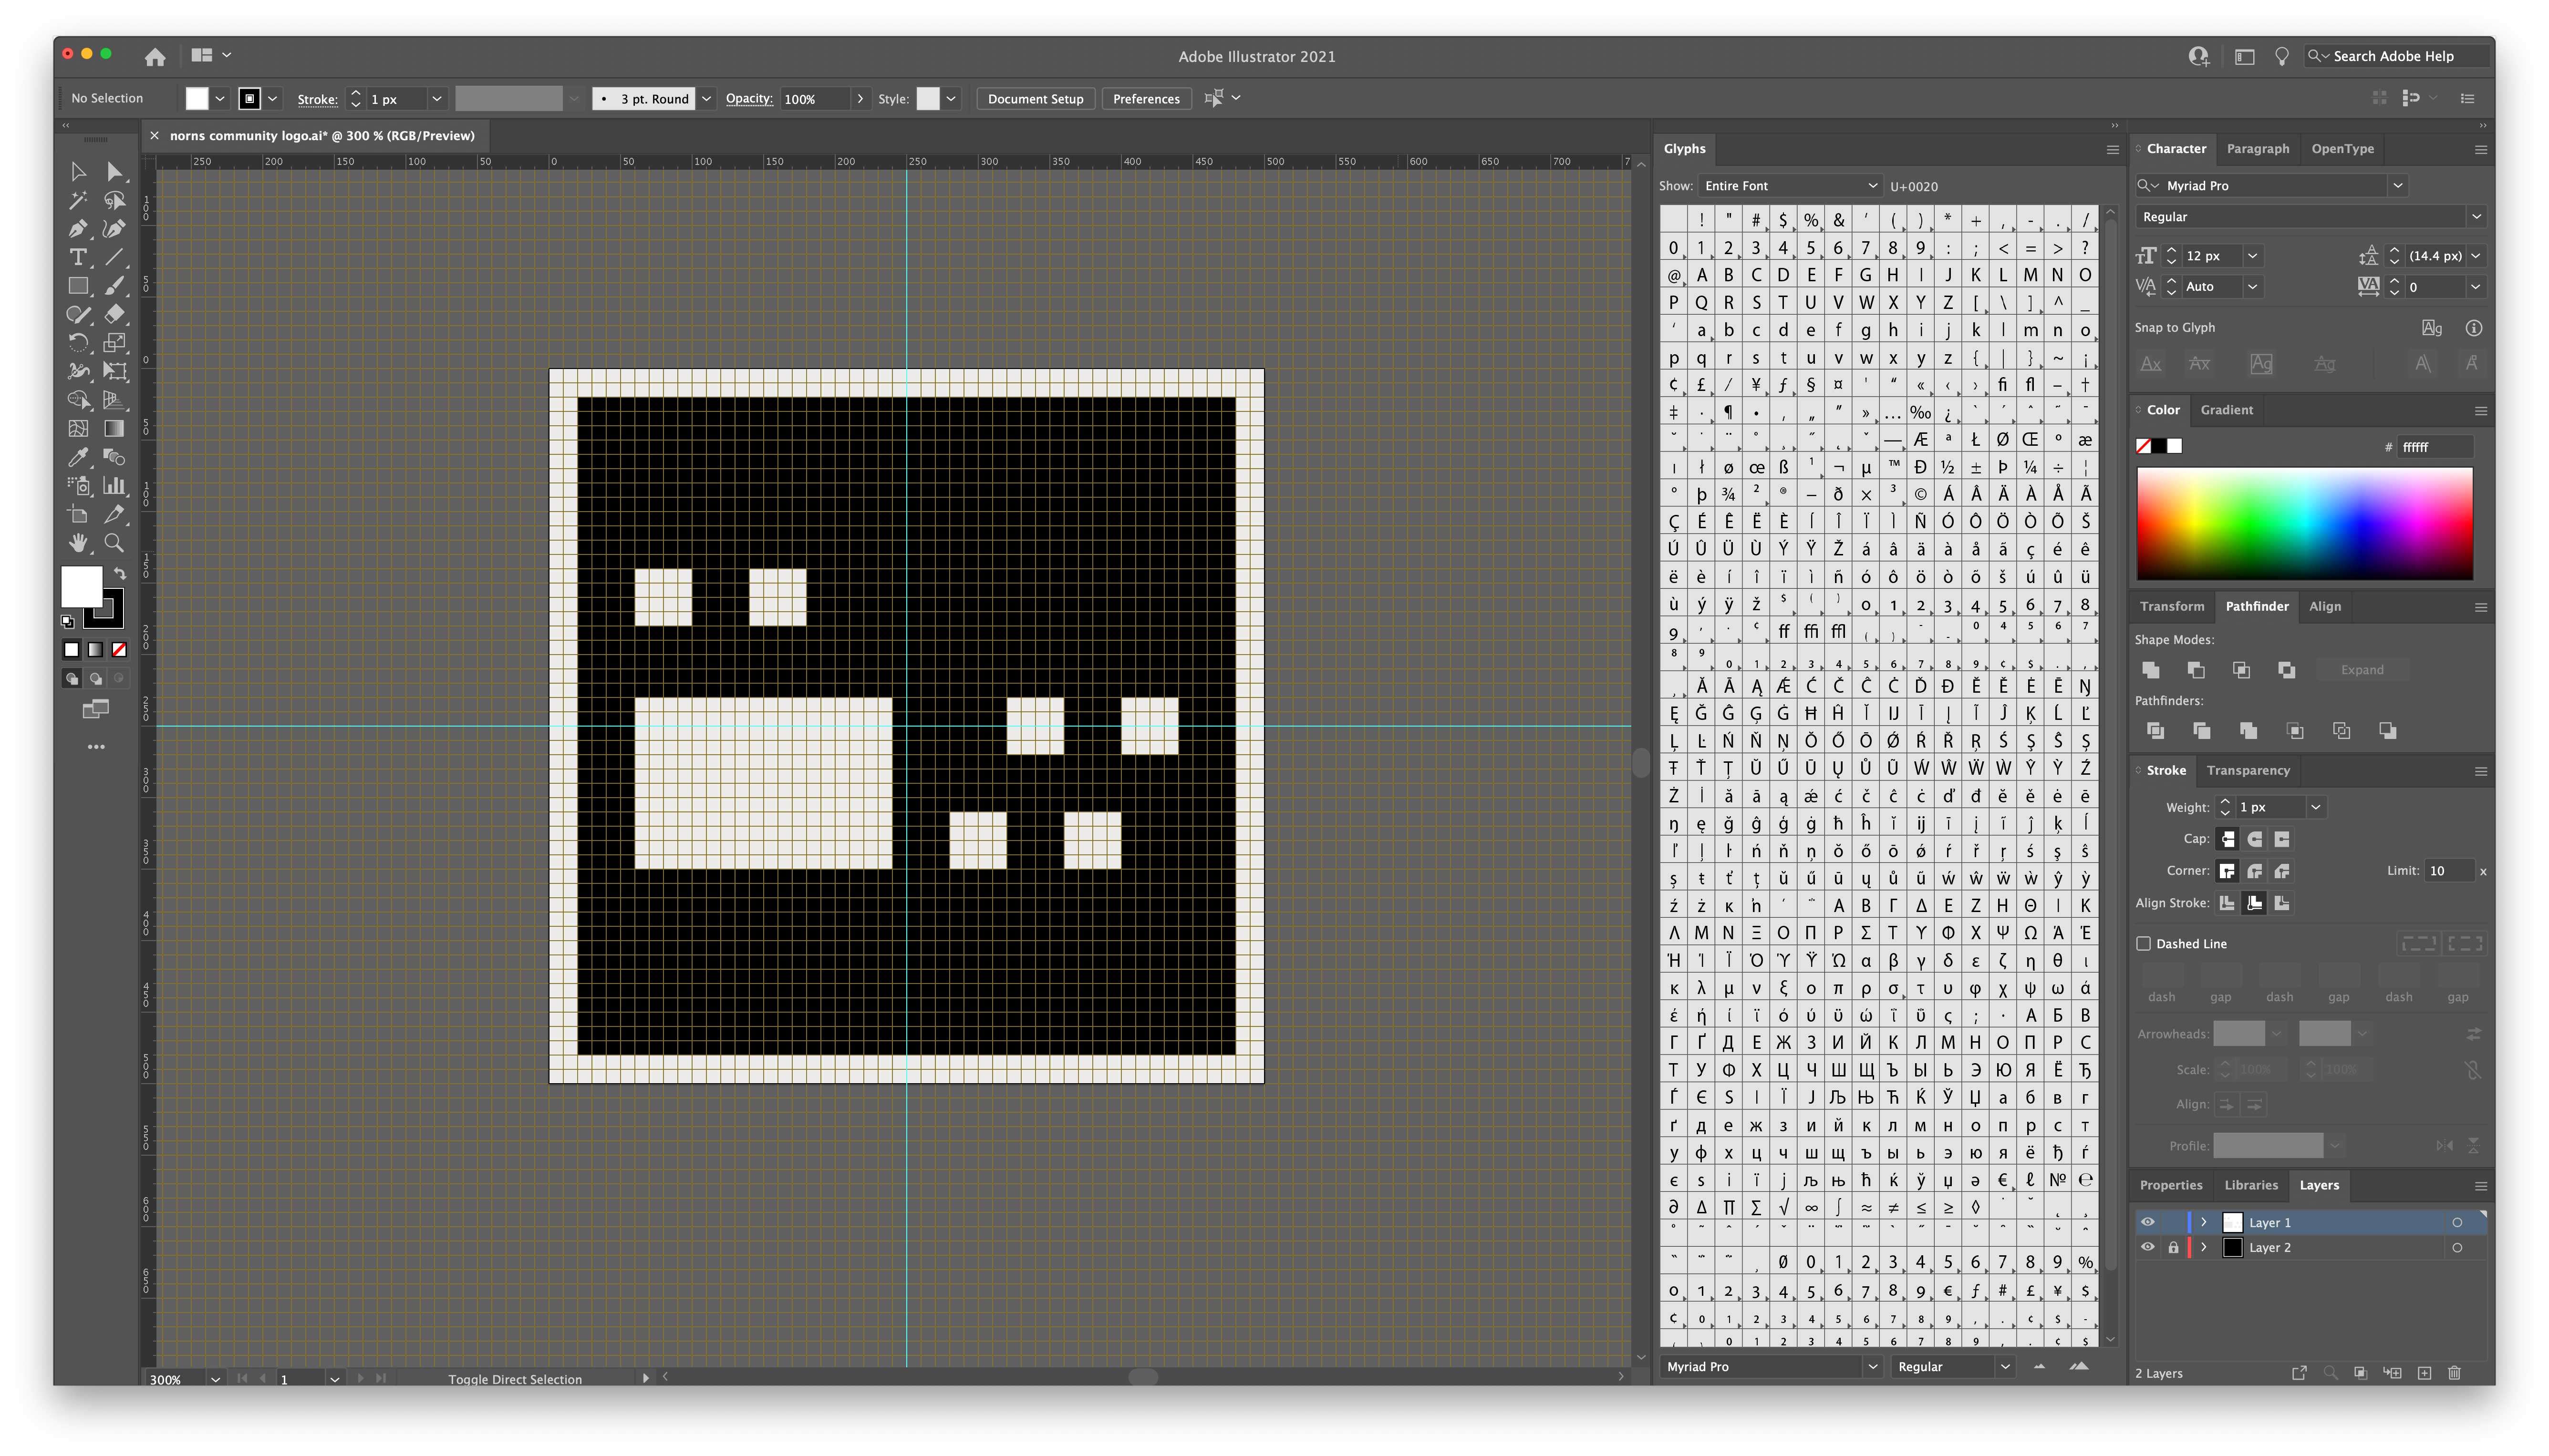Open the Show Entire Font dropdown
Screen dimensions: 2549x1456
coord(1790,186)
